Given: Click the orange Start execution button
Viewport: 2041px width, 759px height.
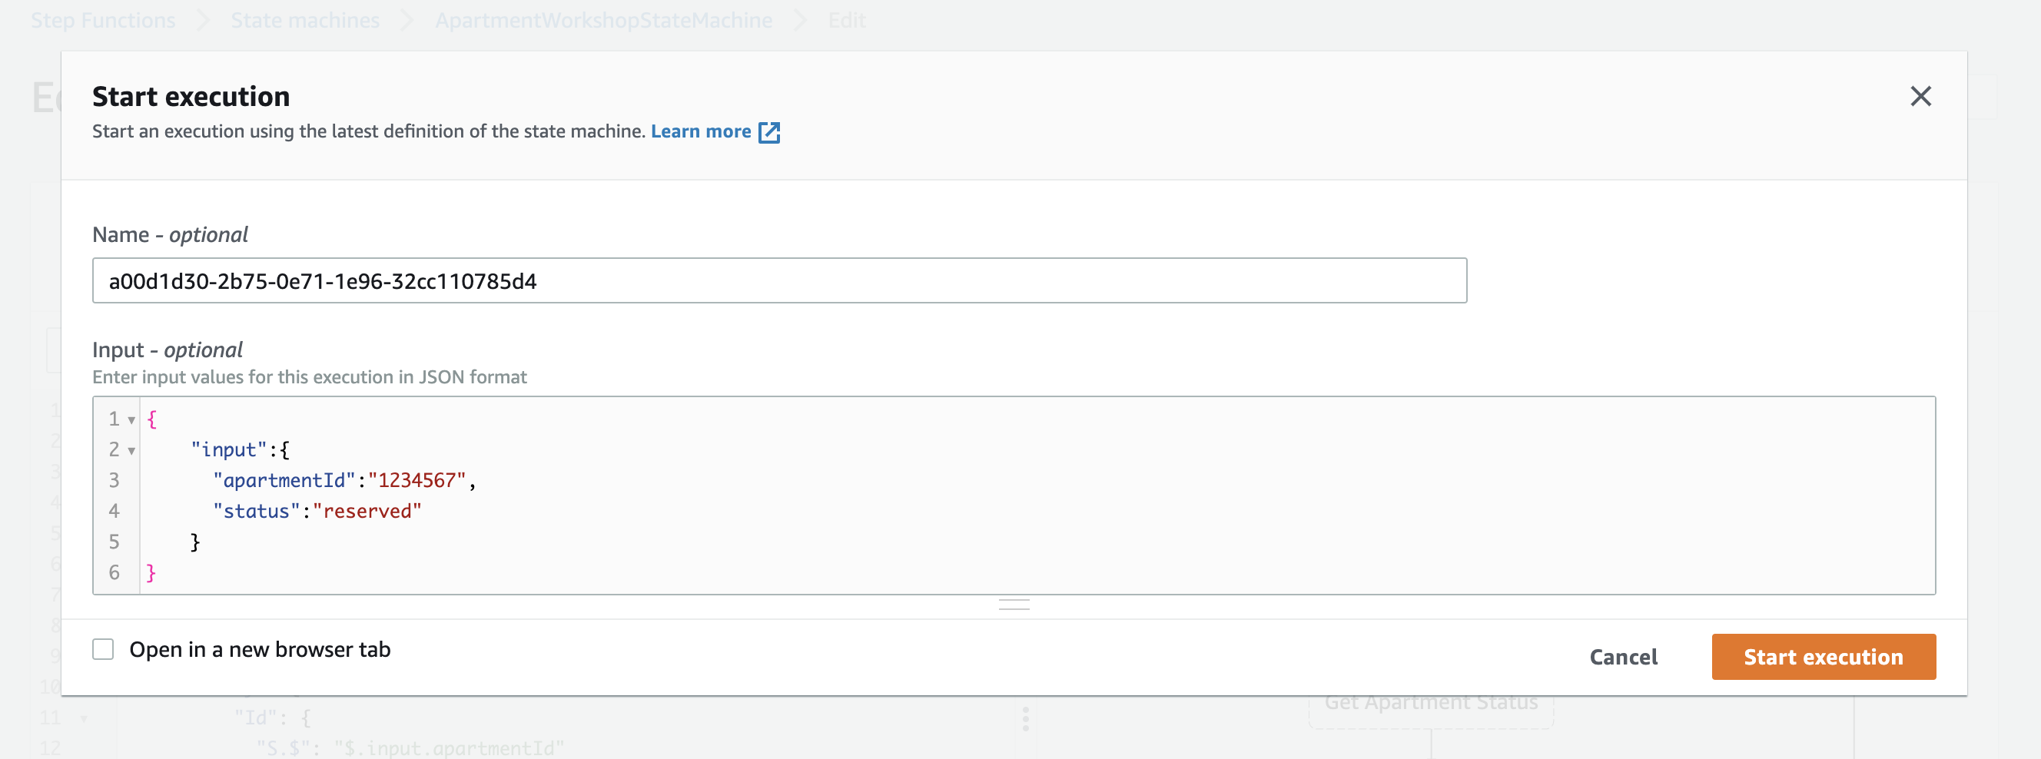Looking at the screenshot, I should pos(1823,657).
